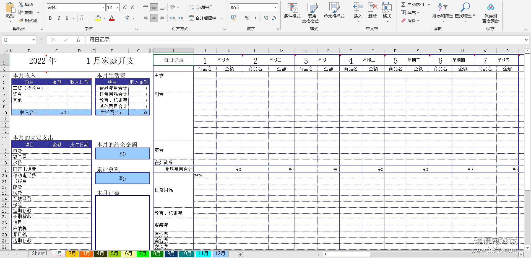Screen dimensions: 531x258
Task: Increase decimal places in number group
Action: coord(266,18)
